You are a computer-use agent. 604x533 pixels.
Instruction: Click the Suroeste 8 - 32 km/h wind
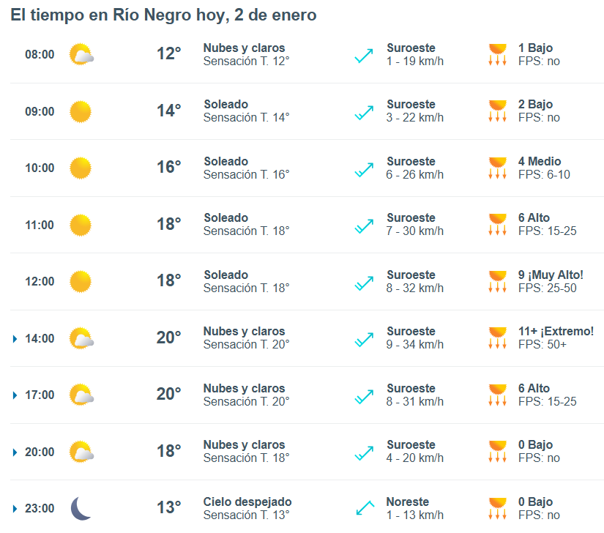(414, 281)
